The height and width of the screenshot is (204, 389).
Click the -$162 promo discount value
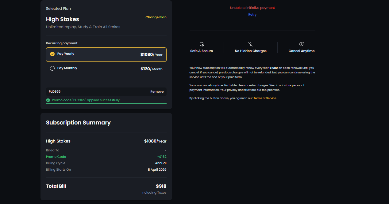tap(162, 157)
